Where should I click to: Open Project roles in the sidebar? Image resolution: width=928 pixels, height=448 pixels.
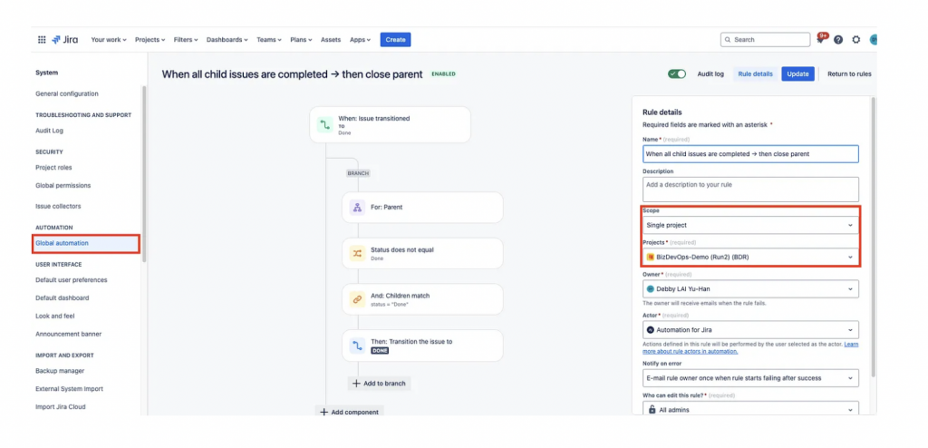[x=53, y=168]
